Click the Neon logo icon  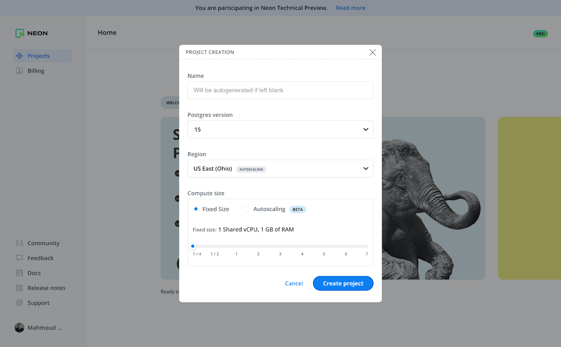click(20, 33)
